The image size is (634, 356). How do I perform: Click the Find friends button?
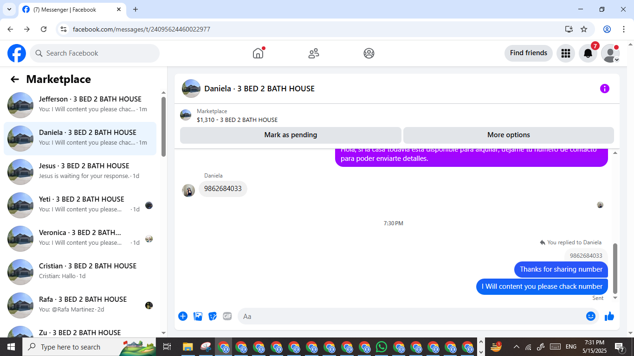529,53
